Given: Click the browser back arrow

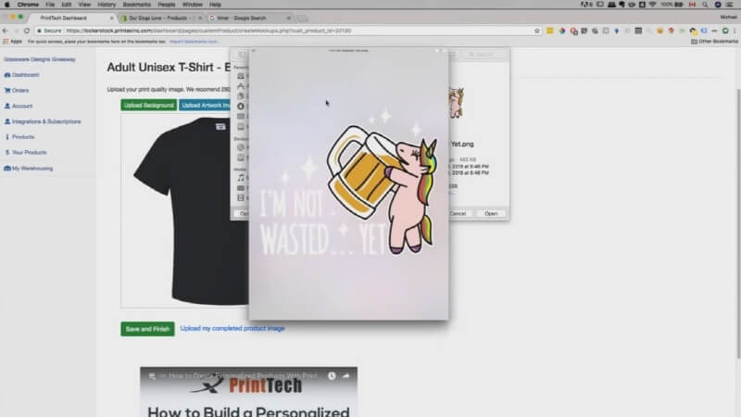Looking at the screenshot, I should click(x=6, y=31).
